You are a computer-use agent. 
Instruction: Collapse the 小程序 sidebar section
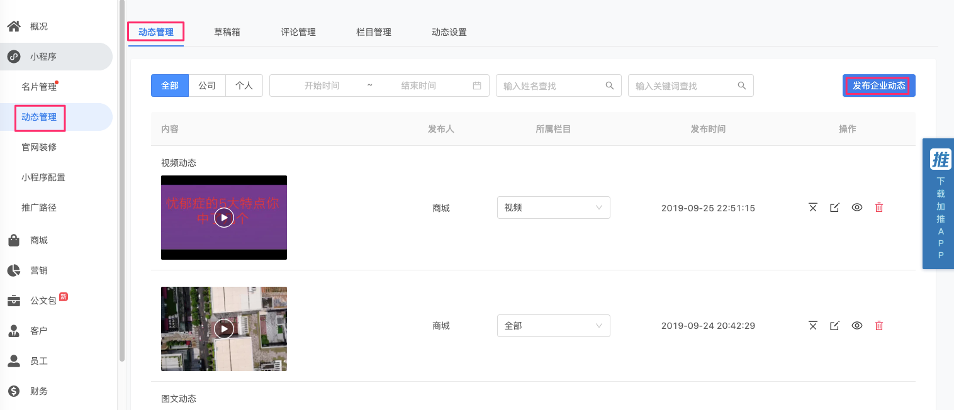click(x=57, y=57)
